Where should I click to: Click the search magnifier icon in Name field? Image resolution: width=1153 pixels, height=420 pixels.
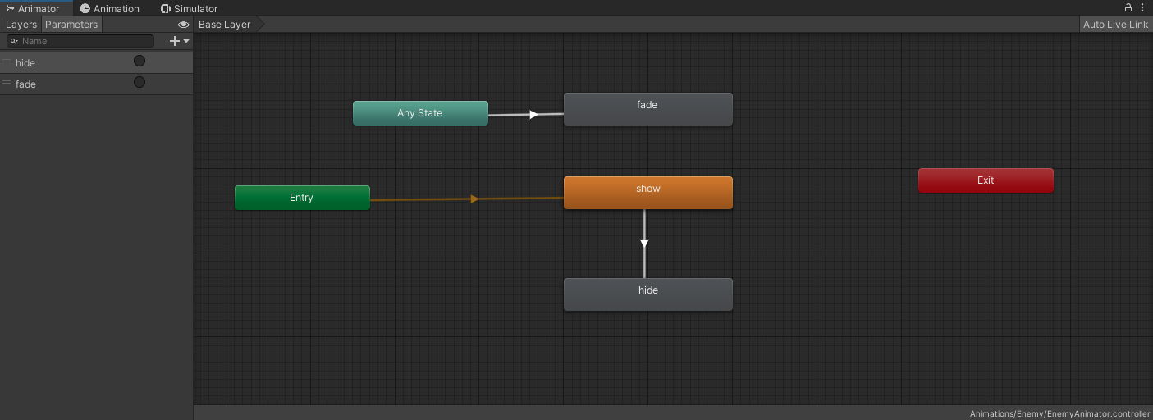[14, 41]
